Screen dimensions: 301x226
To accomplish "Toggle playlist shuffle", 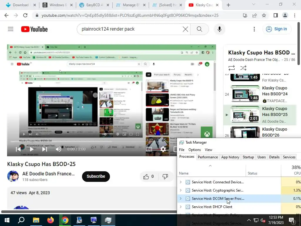I will click(x=243, y=68).
